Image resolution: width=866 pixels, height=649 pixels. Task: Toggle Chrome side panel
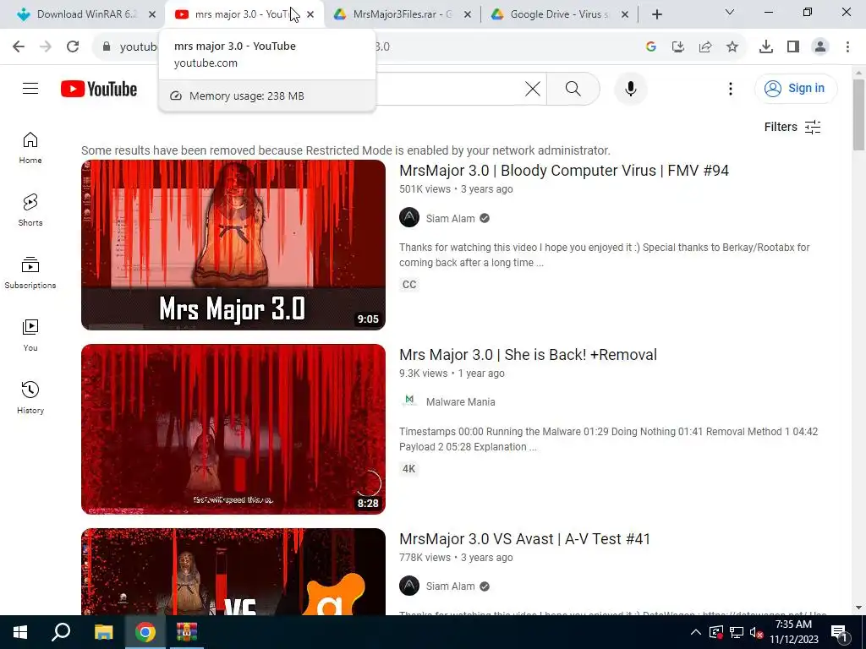point(793,47)
